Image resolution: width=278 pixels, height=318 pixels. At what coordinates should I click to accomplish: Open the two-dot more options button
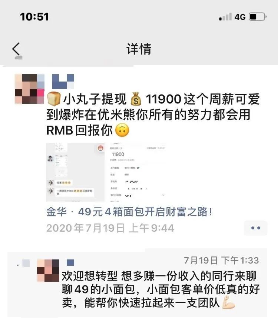255,228
